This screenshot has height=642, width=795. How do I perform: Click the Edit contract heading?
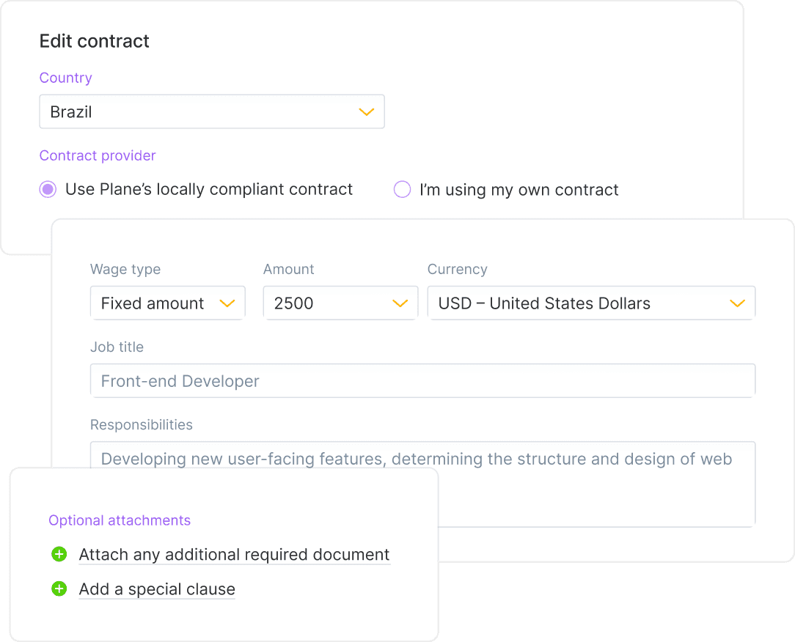pos(95,41)
